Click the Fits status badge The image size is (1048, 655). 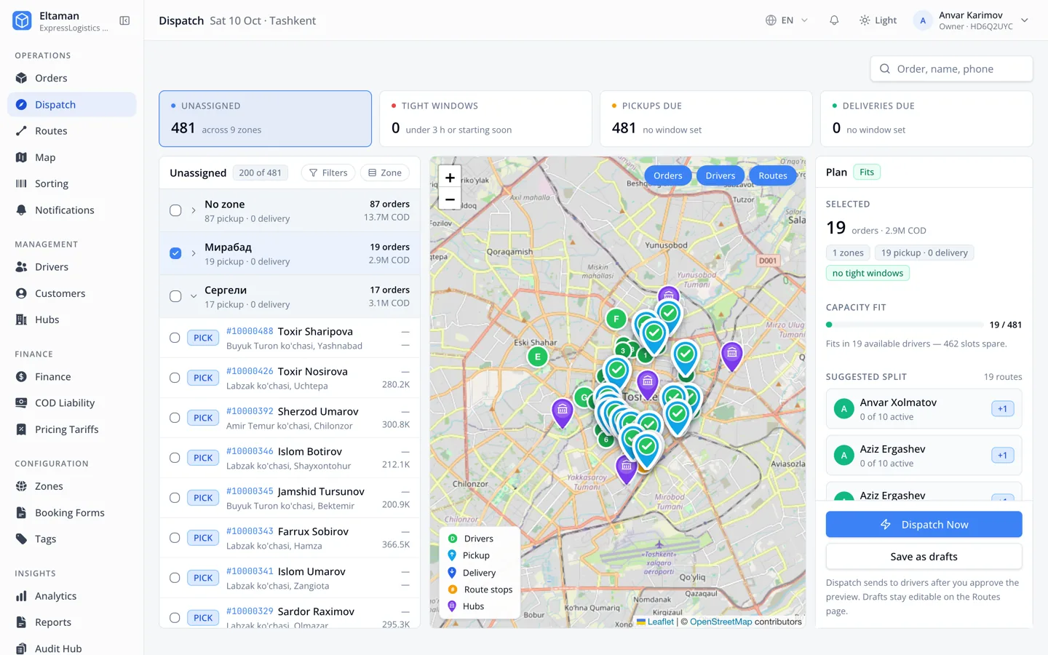click(867, 172)
